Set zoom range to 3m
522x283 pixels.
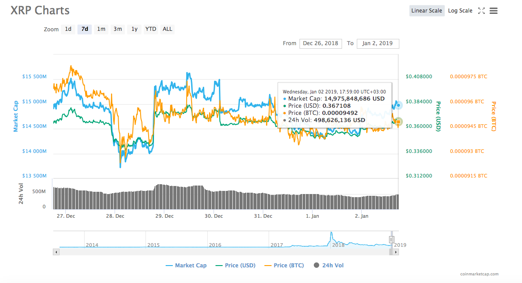(117, 29)
